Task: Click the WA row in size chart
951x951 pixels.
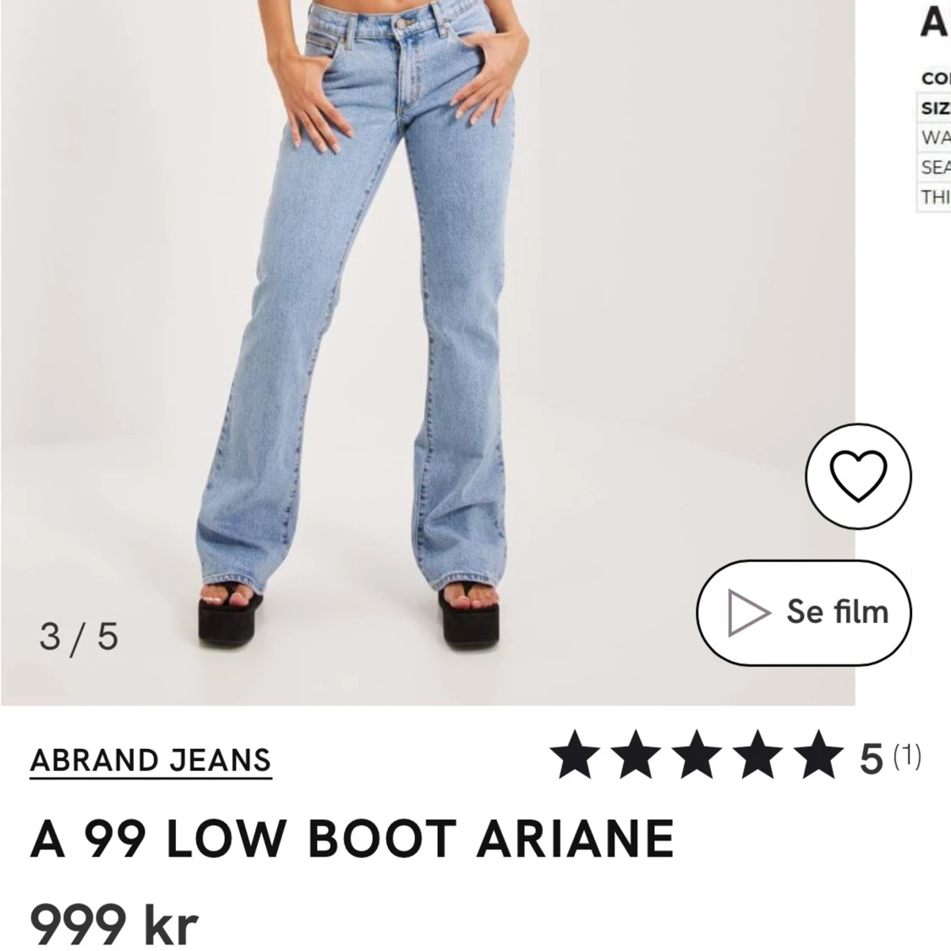Action: click(x=934, y=137)
